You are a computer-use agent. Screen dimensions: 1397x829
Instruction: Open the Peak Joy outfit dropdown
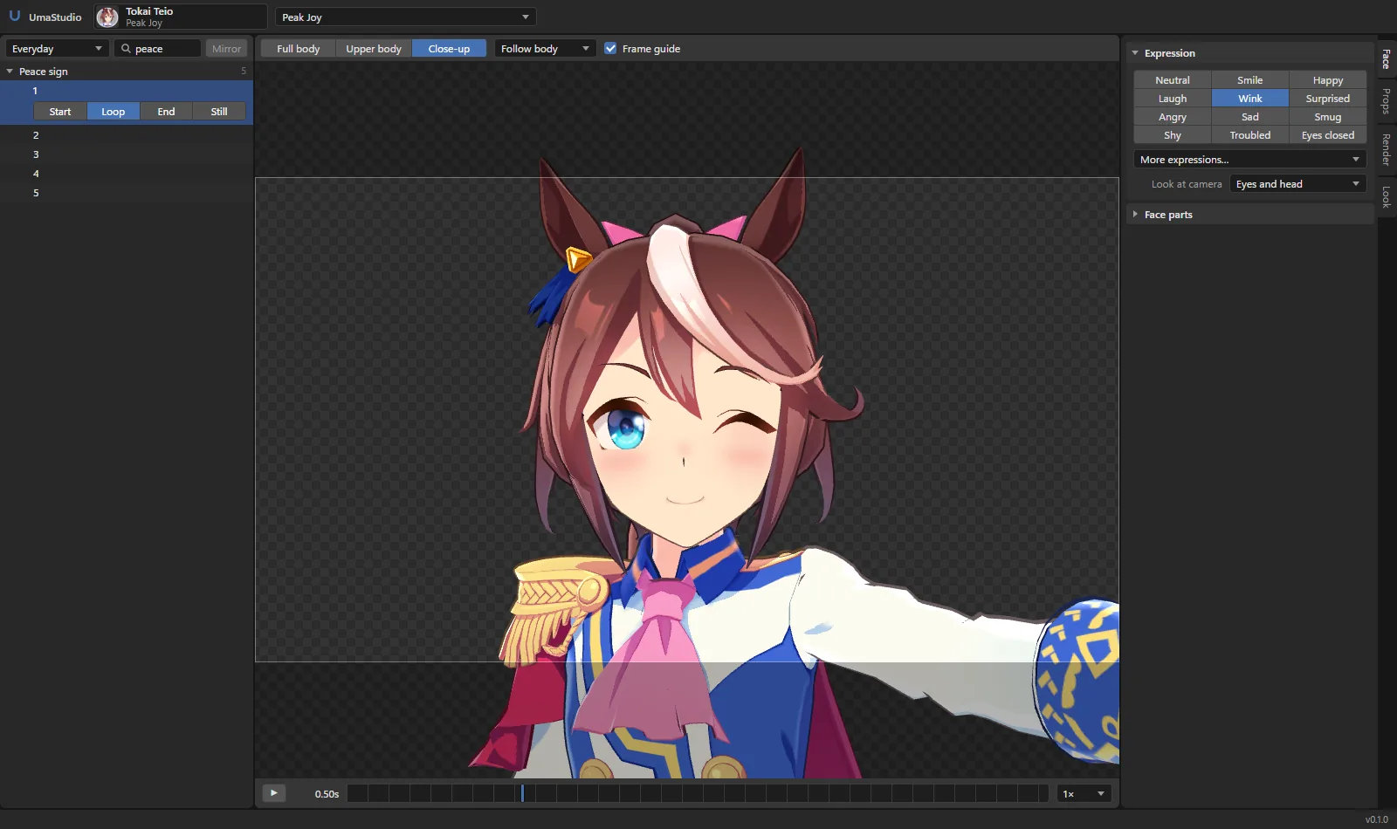pyautogui.click(x=405, y=17)
